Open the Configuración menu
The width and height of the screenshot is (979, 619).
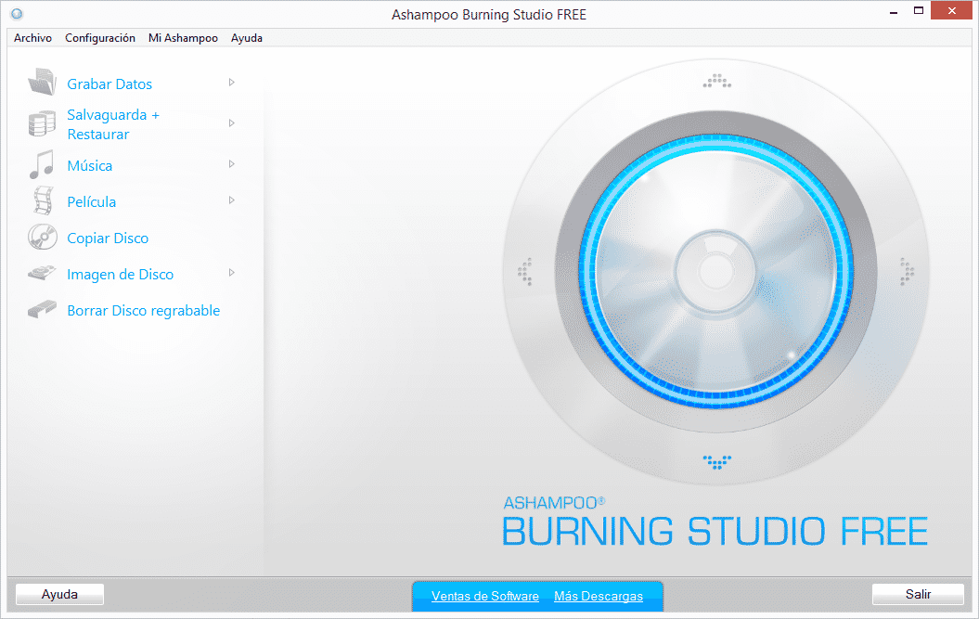point(100,38)
